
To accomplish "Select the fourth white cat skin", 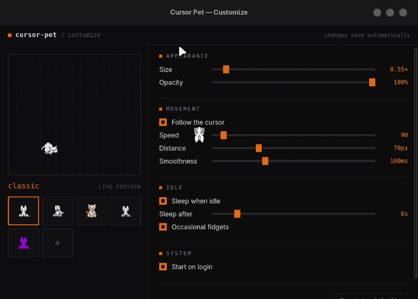I will tap(125, 211).
